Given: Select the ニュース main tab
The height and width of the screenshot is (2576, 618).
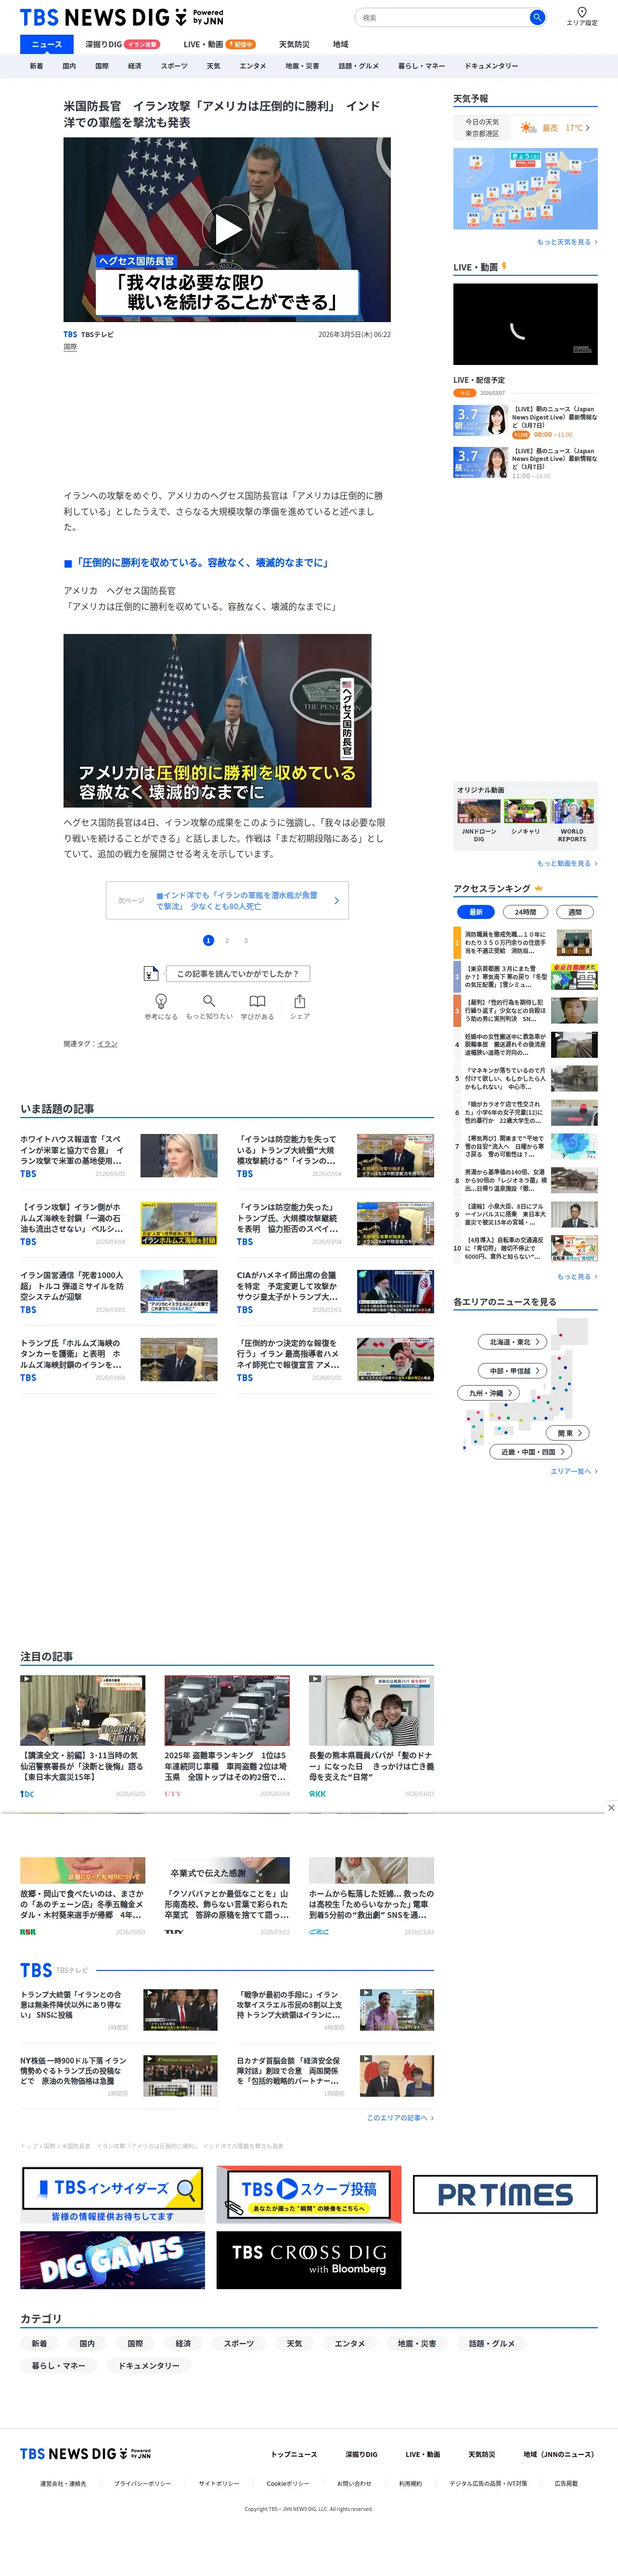Looking at the screenshot, I should point(46,44).
